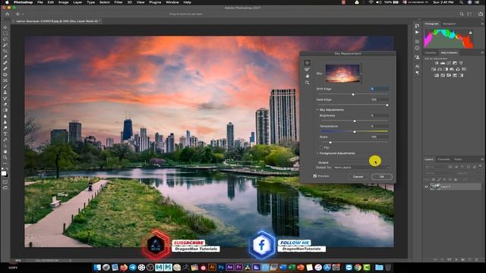Select the Zoom tool in the left toolbar

pos(5,157)
